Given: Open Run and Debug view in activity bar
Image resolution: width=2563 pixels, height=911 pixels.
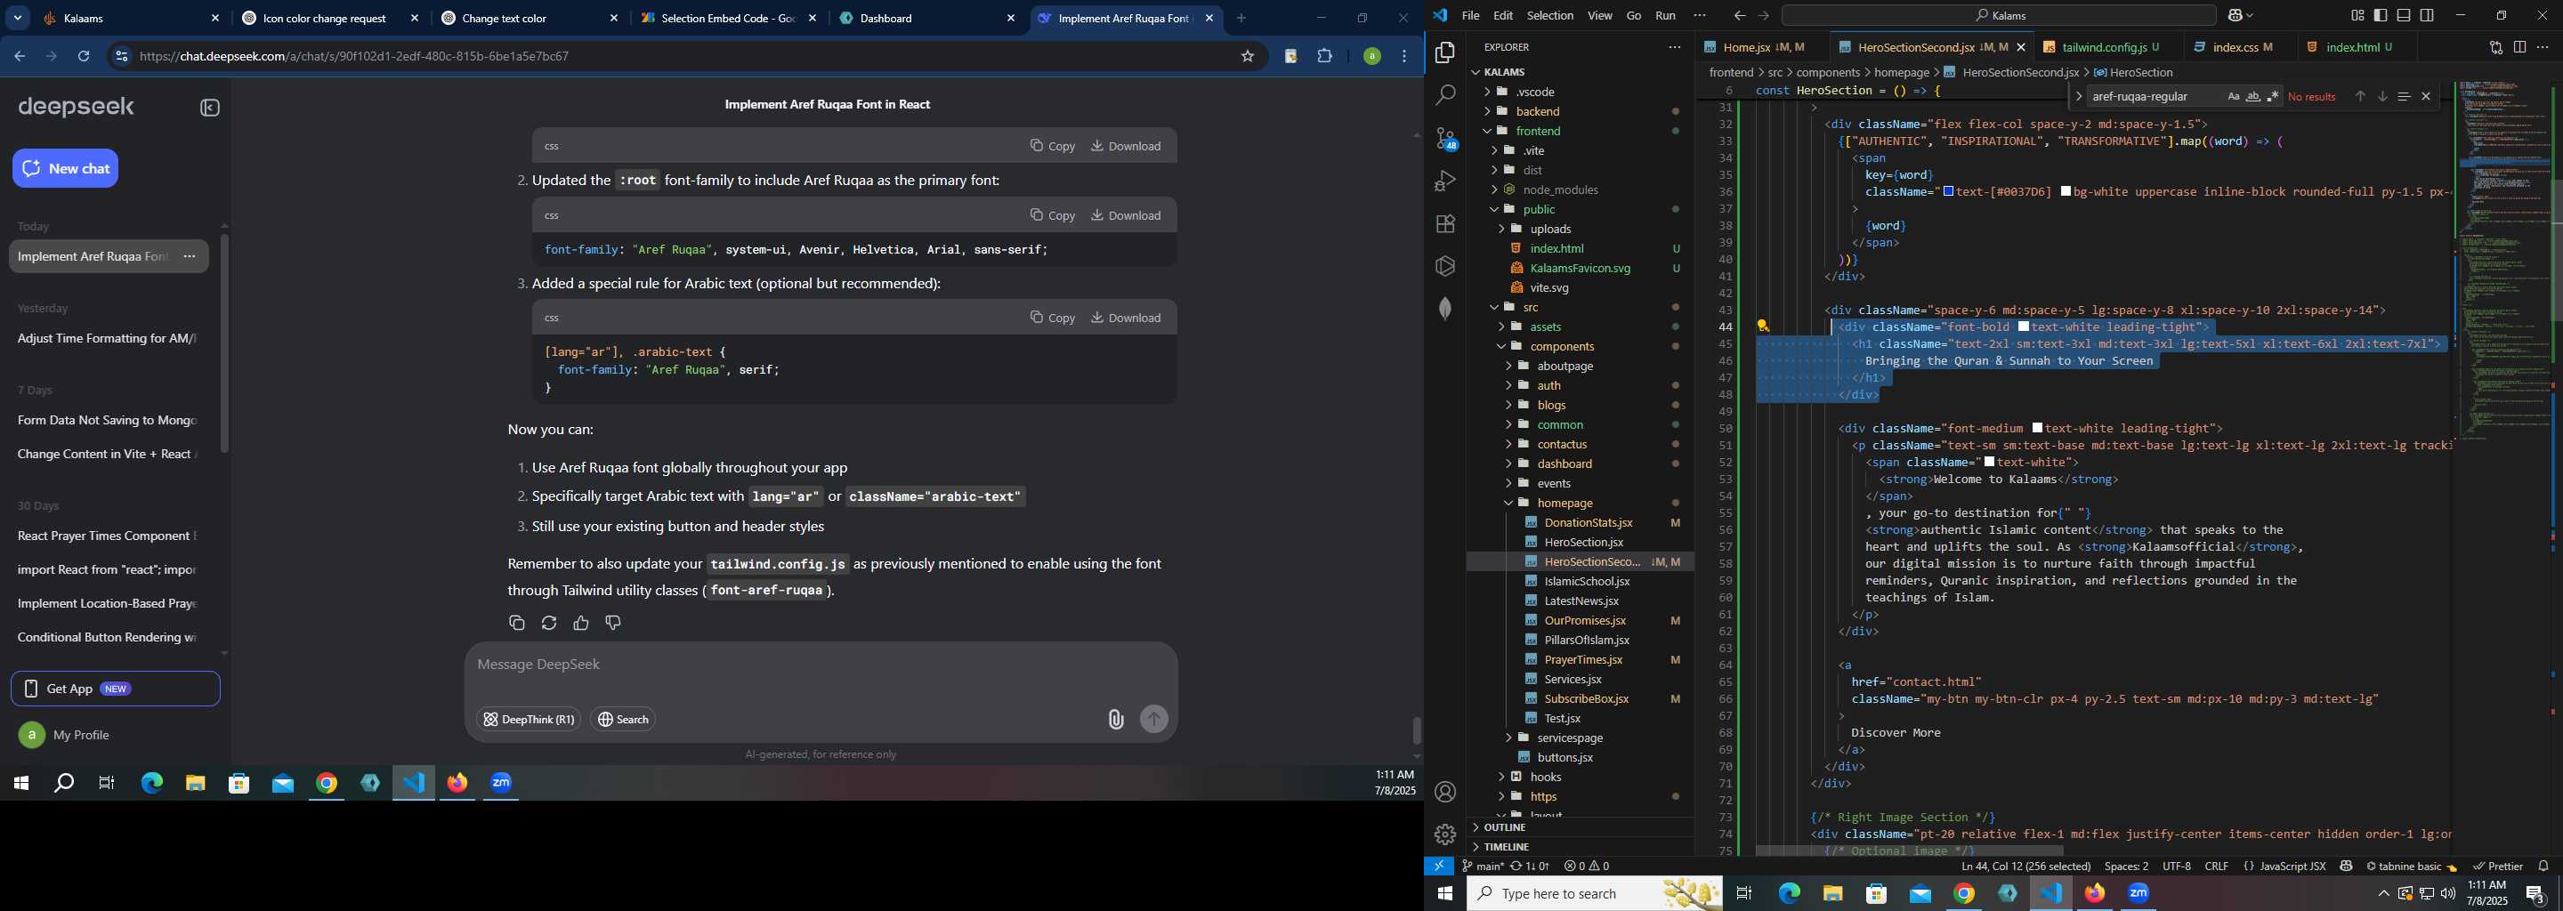Looking at the screenshot, I should coord(1444,181).
